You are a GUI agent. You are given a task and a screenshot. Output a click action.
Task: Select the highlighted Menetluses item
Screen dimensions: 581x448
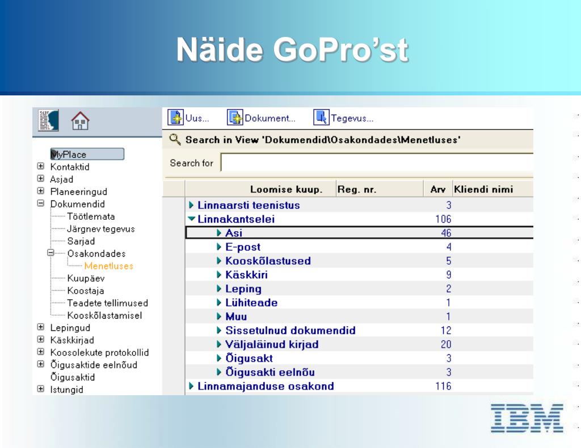click(108, 266)
